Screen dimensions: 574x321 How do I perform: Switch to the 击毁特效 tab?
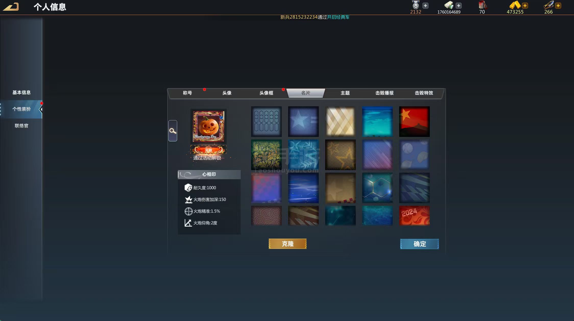(x=424, y=93)
